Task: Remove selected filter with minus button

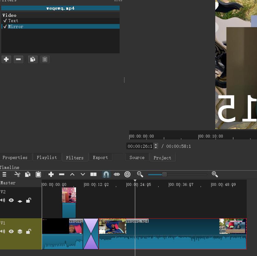Action: point(18,59)
